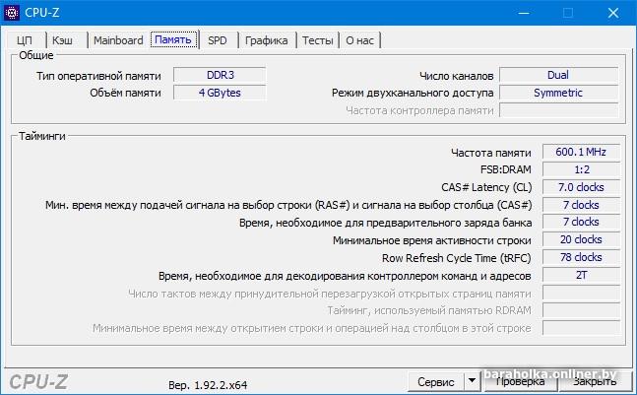Click the empty Частота контроллера памяти field
The height and width of the screenshot is (395, 637).
tap(558, 110)
